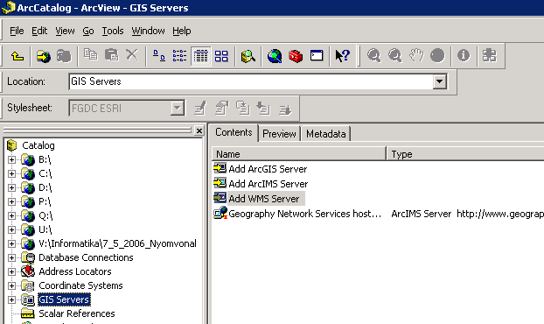Open the Tools menu
544x324 pixels.
113,31
